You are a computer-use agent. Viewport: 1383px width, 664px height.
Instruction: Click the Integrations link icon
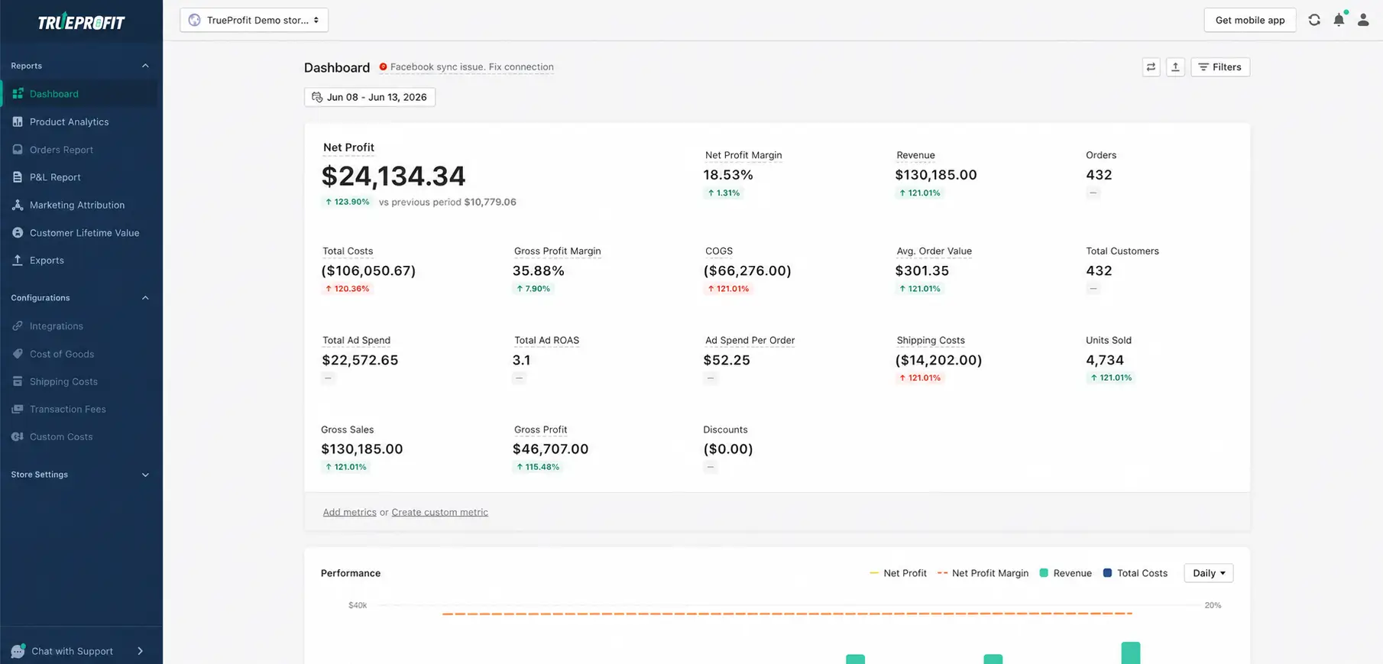coord(18,326)
